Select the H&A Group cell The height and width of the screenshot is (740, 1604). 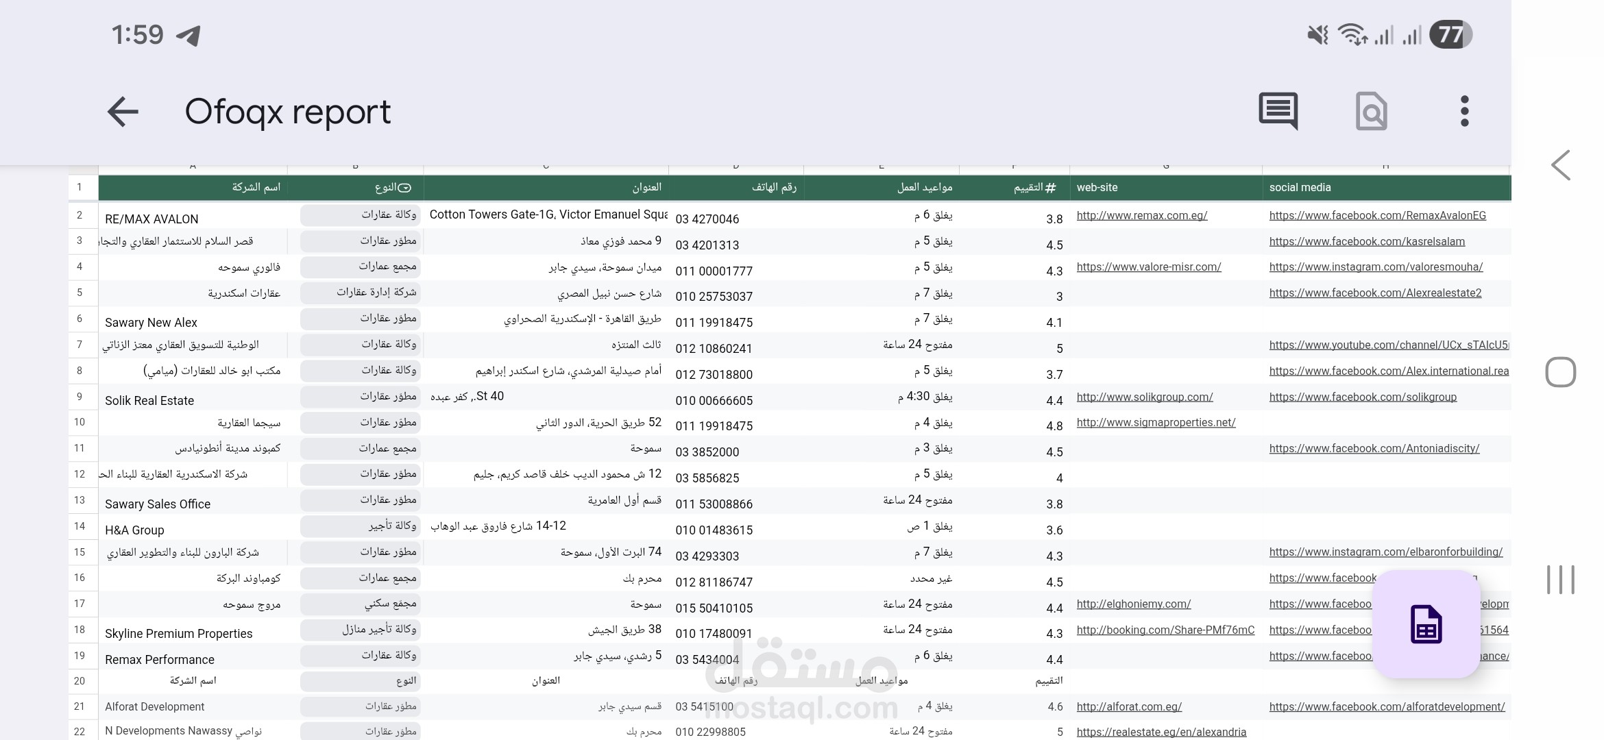coord(193,527)
